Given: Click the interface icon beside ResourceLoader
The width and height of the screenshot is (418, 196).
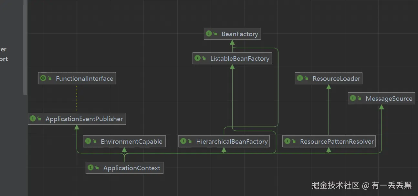Looking at the screenshot, I should click(300, 78).
